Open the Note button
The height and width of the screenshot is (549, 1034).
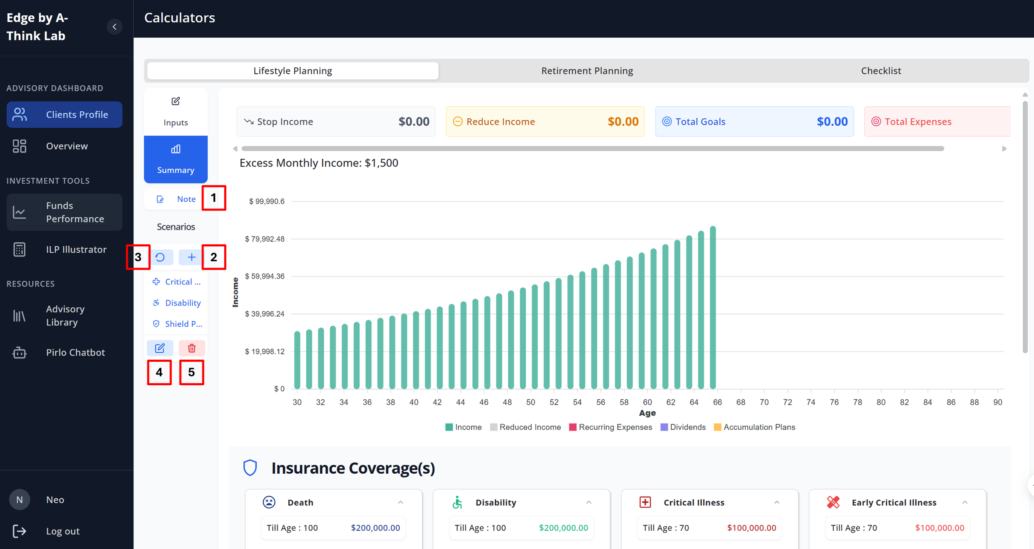coord(175,199)
